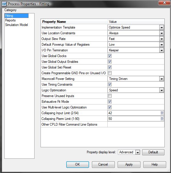Image resolution: width=171 pixels, height=173 pixels.
Task: Decrease the Collapsing Input Limit with down arrow
Action: coord(162,114)
